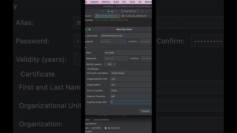Click the green zoom button on New Key Store

tap(90, 30)
